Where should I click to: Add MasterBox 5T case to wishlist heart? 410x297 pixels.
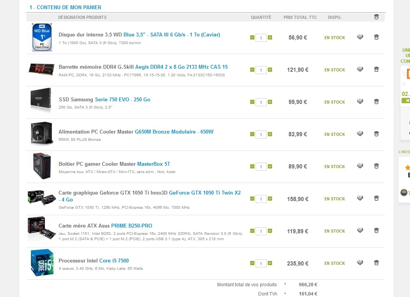pos(360,166)
